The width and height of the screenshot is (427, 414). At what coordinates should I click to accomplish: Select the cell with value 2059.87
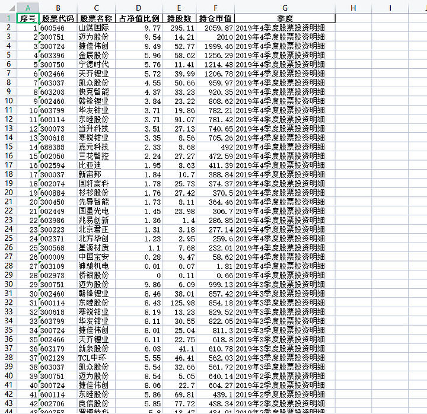click(215, 28)
